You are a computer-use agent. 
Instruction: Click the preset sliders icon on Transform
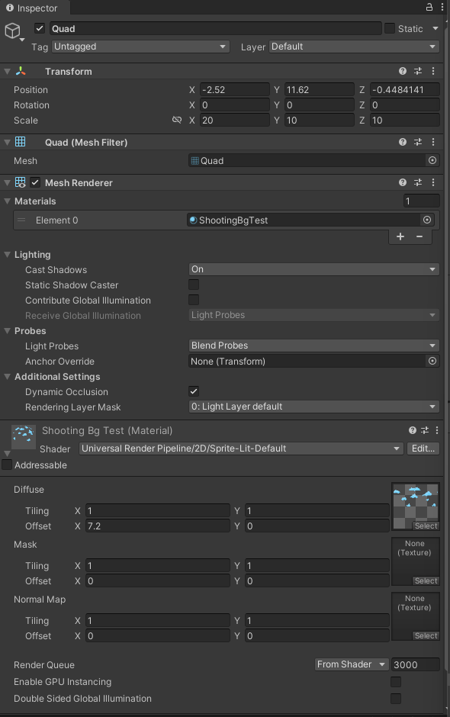(x=418, y=71)
